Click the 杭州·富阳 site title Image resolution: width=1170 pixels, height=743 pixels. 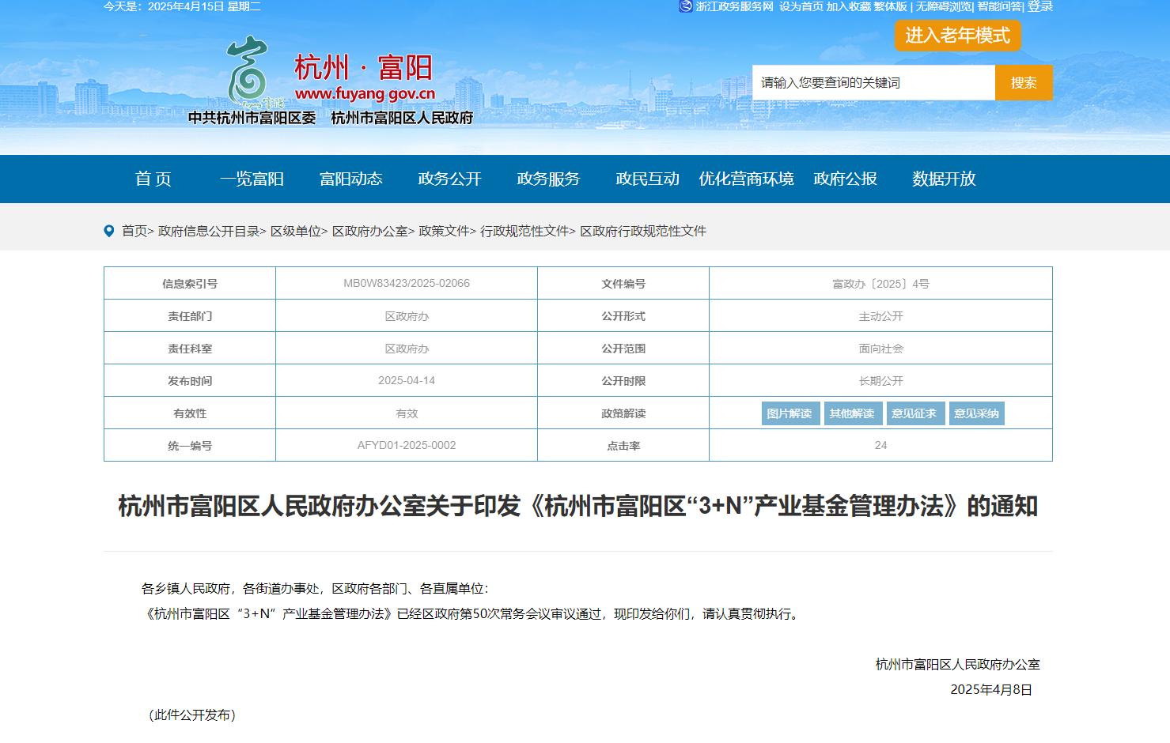click(363, 67)
